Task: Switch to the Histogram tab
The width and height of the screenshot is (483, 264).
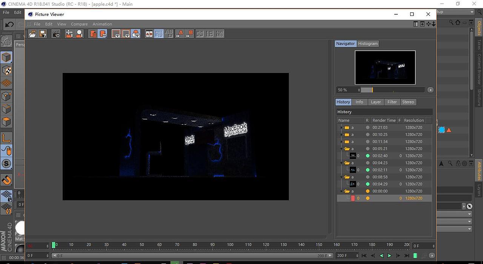Action: pyautogui.click(x=368, y=43)
